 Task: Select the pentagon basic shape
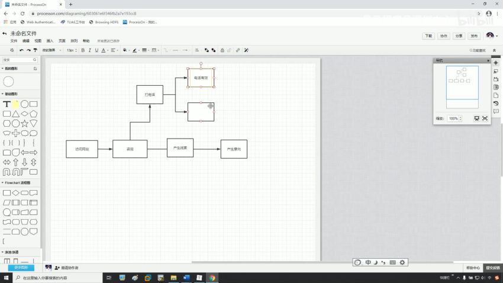(x=33, y=114)
